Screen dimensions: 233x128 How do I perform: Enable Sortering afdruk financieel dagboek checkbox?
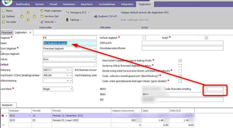[x=180, y=66]
